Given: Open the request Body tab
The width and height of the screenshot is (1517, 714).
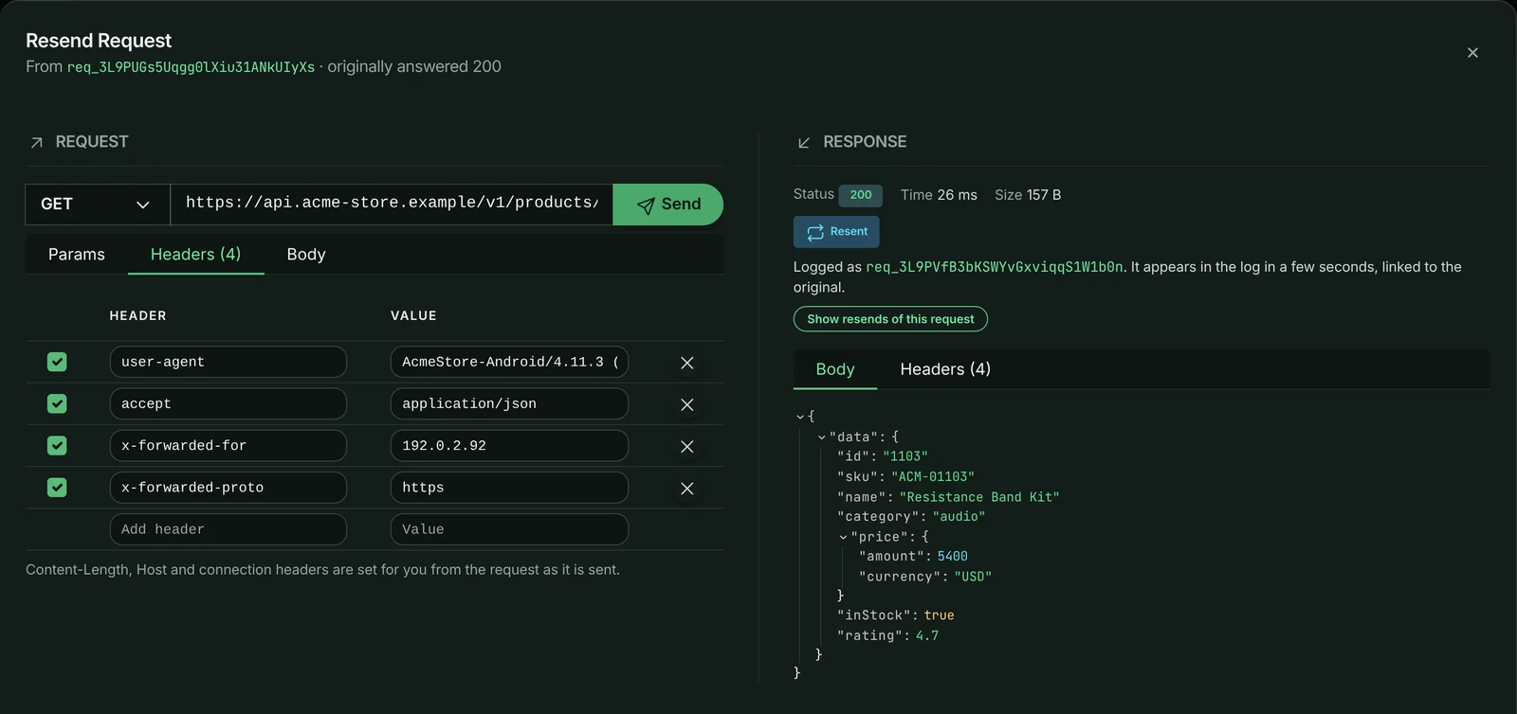Looking at the screenshot, I should pyautogui.click(x=306, y=255).
